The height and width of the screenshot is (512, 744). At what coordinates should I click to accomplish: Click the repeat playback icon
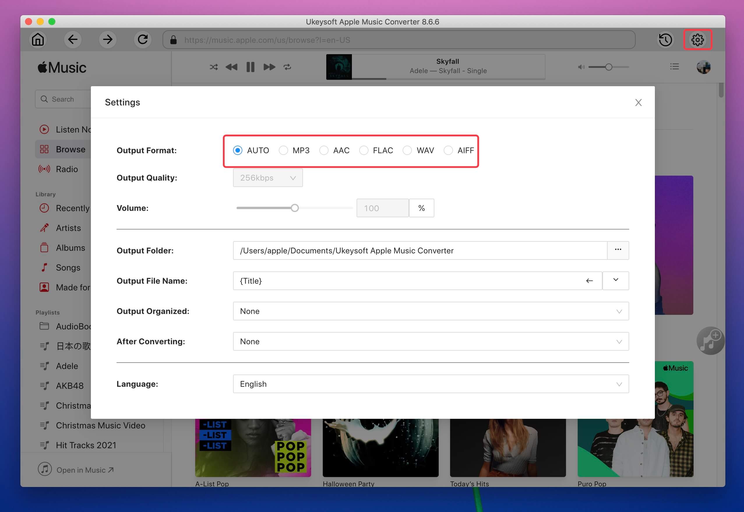pyautogui.click(x=287, y=67)
